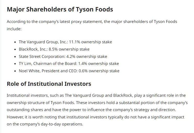Click the Vanguard Group 11.1% list item

(x=65, y=42)
